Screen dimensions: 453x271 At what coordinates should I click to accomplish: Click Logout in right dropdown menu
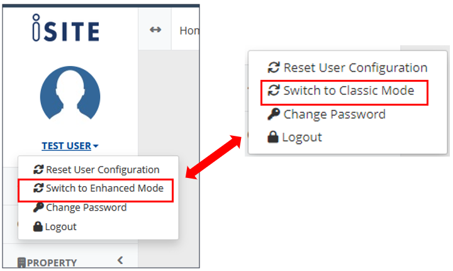point(294,137)
